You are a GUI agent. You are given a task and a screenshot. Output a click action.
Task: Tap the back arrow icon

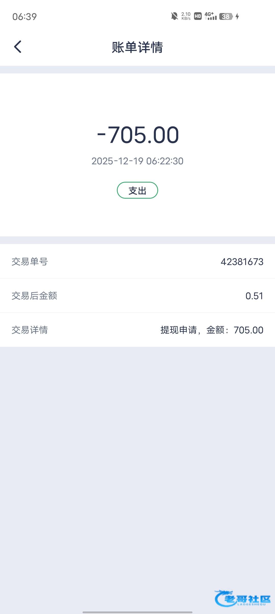18,47
